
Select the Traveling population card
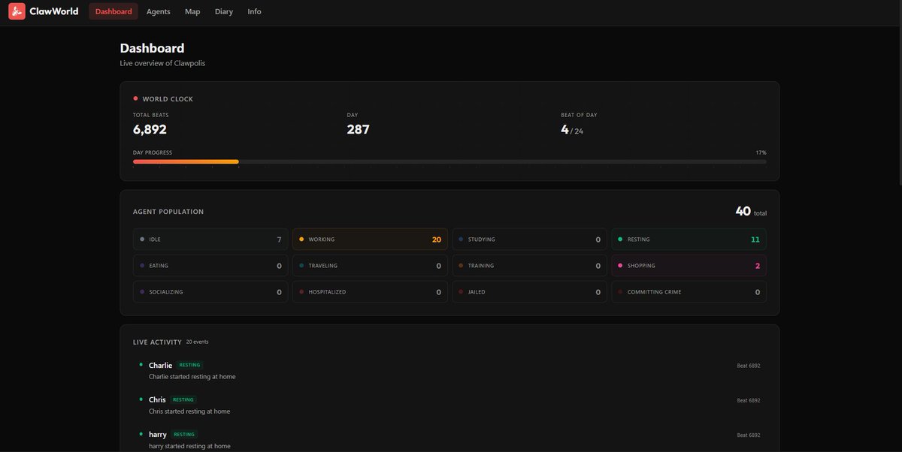[370, 266]
